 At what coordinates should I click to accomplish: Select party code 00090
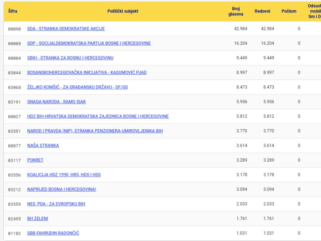tap(14, 29)
